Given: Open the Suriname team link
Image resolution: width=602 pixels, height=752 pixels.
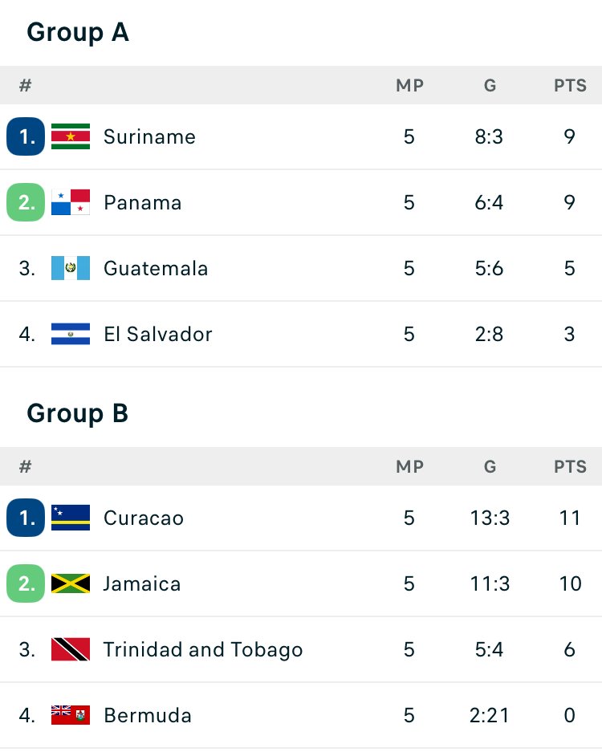Looking at the screenshot, I should (x=149, y=136).
